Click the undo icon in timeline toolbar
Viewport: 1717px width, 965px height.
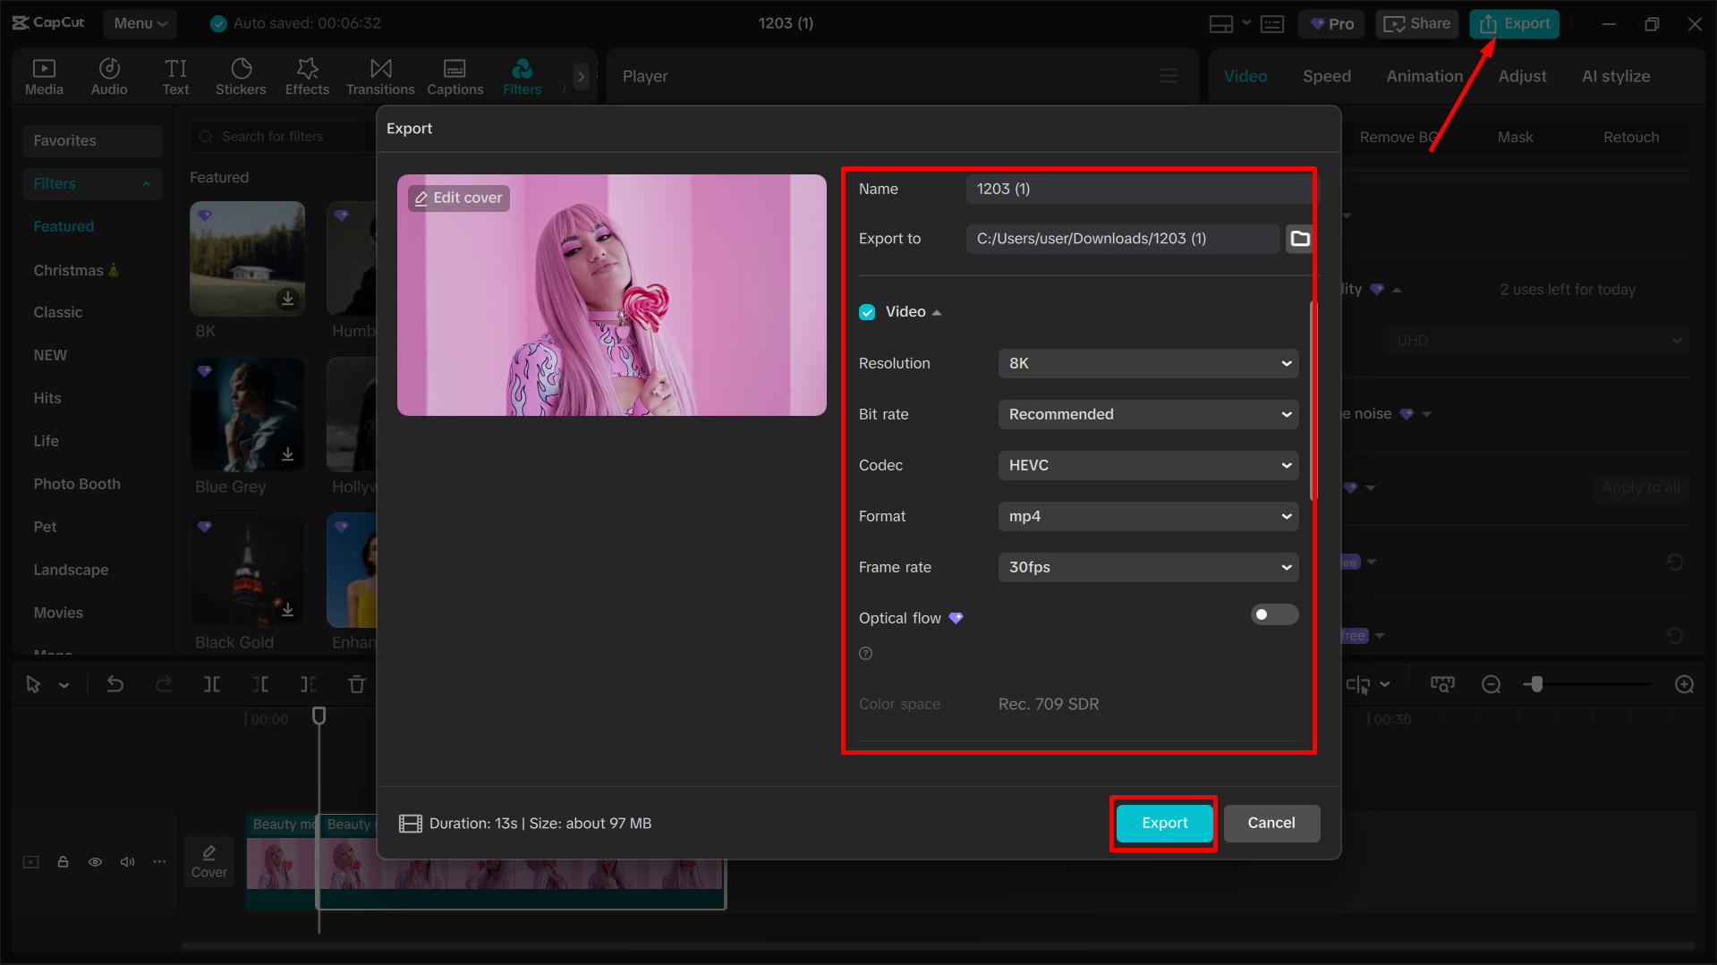point(115,683)
